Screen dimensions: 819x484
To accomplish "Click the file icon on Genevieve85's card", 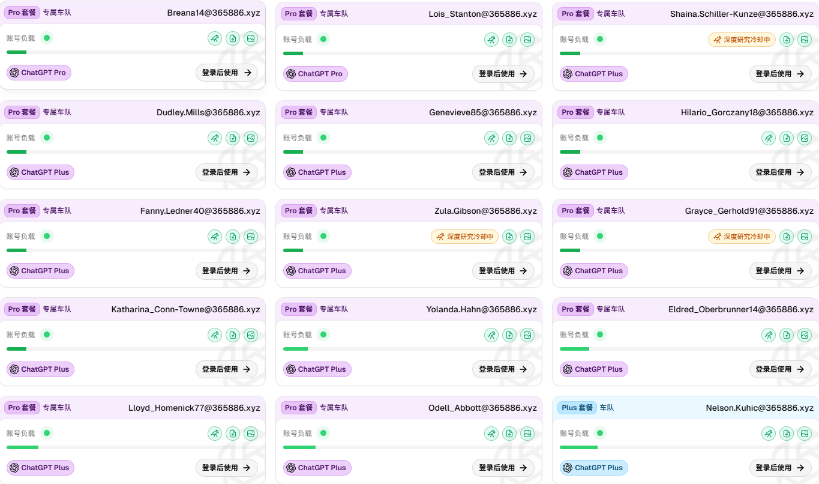I will (509, 138).
